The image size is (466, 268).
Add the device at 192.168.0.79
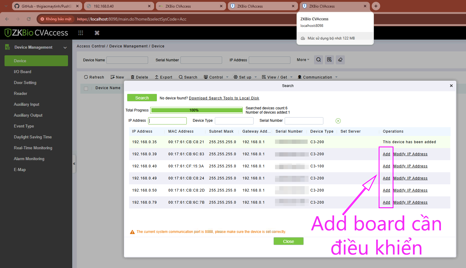point(387,202)
